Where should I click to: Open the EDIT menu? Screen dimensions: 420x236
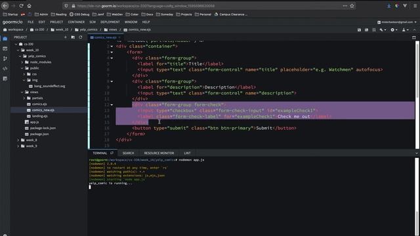(42, 22)
